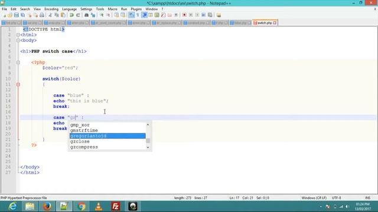
Task: Toggle INS mode in the status bar
Action: tap(367, 198)
